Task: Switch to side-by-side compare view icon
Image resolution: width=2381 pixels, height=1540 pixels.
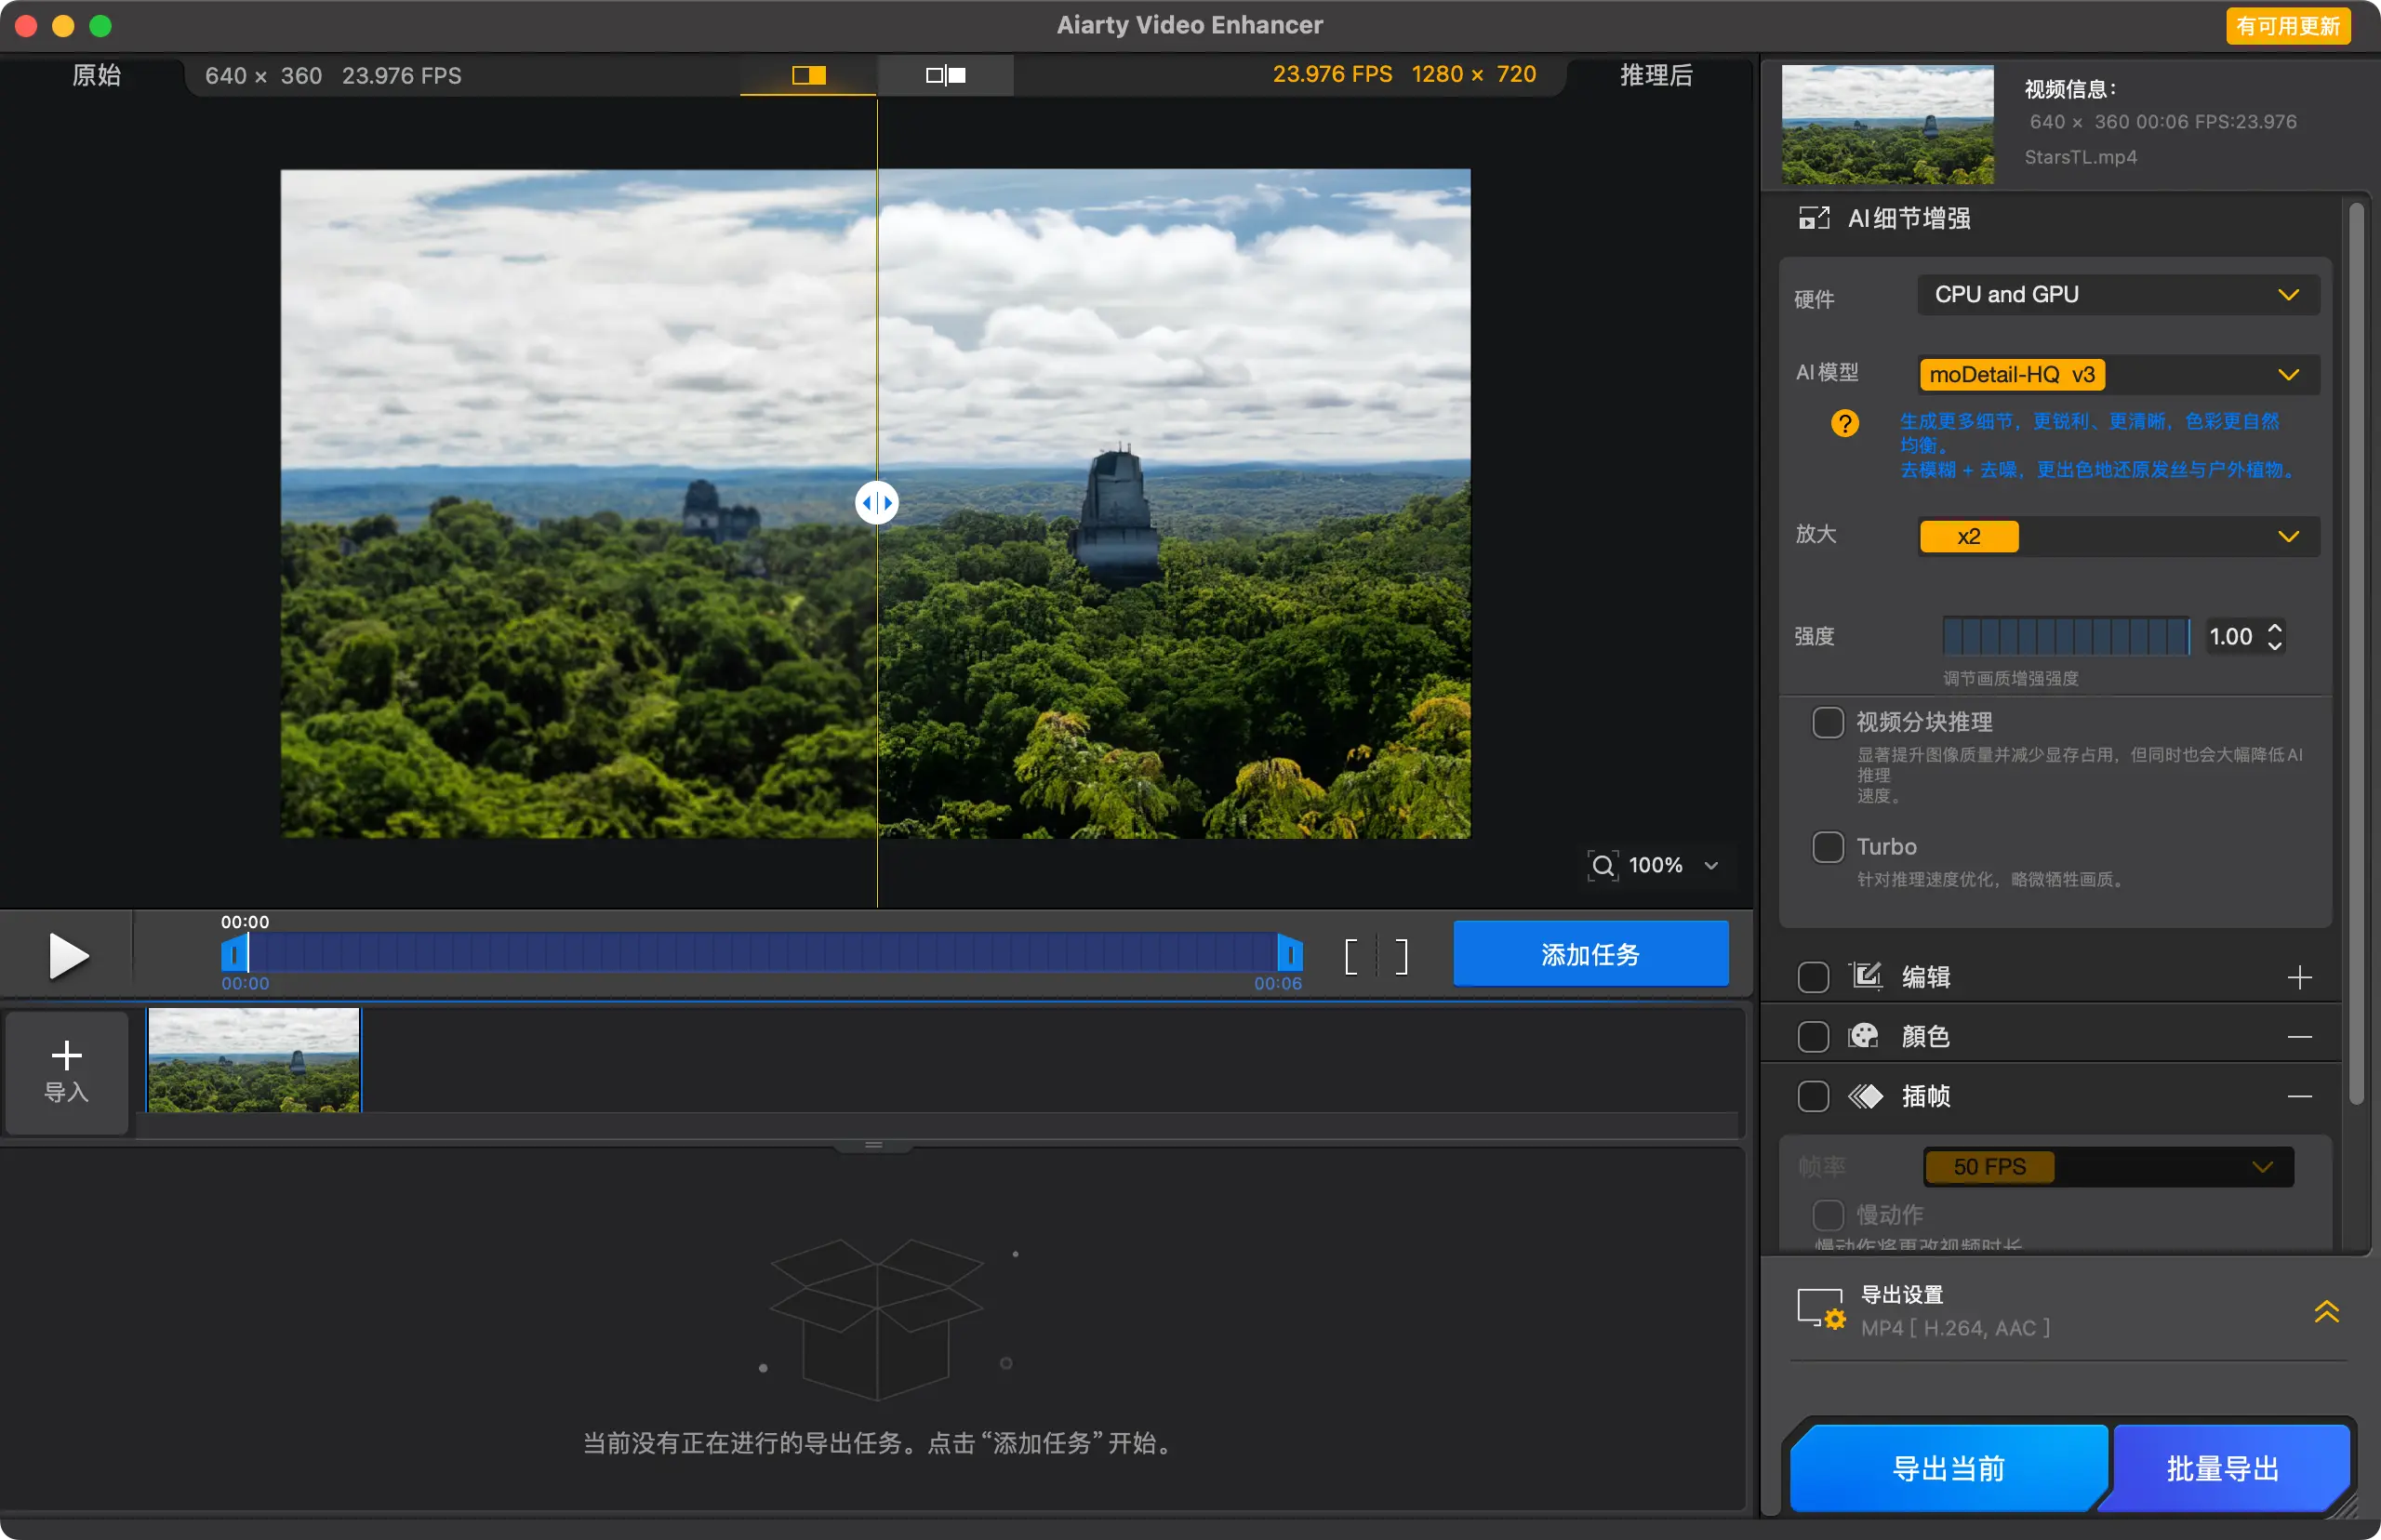Action: [945, 75]
